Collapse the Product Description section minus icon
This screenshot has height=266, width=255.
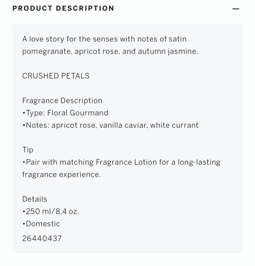[x=236, y=9]
